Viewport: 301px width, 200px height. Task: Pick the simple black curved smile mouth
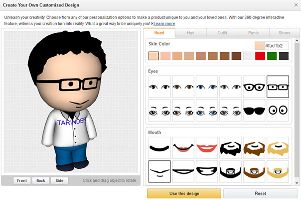[x=160, y=148]
